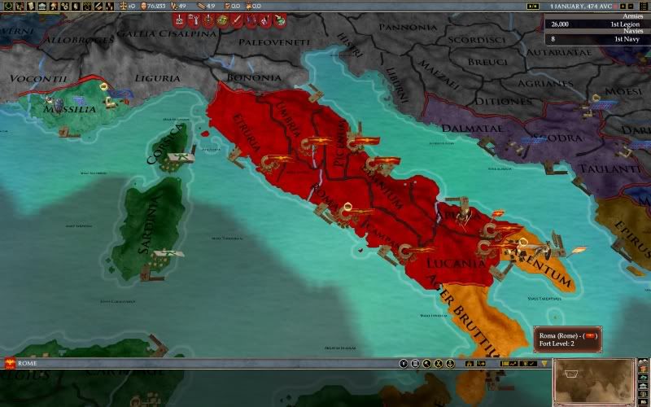Viewport: 651px width, 407px height.
Task: Toggle pause with the play/pause button
Action: [x=532, y=7]
